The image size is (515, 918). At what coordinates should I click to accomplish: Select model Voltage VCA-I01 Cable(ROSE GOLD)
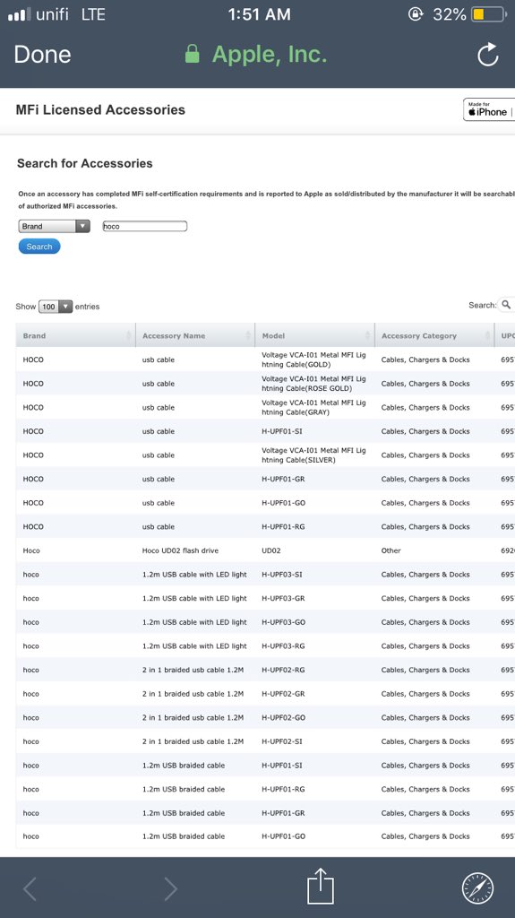point(313,384)
